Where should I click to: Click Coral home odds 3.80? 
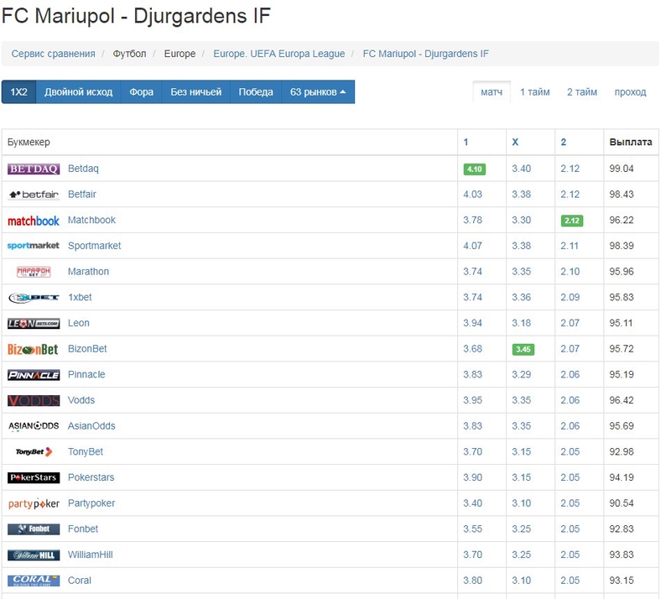coord(472,581)
